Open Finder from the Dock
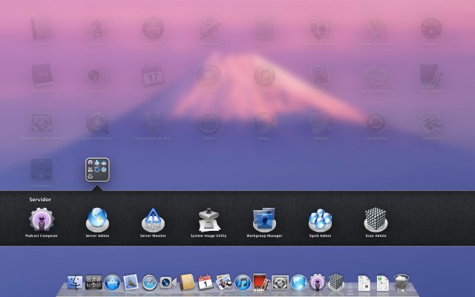The image size is (475, 297). pyautogui.click(x=75, y=282)
